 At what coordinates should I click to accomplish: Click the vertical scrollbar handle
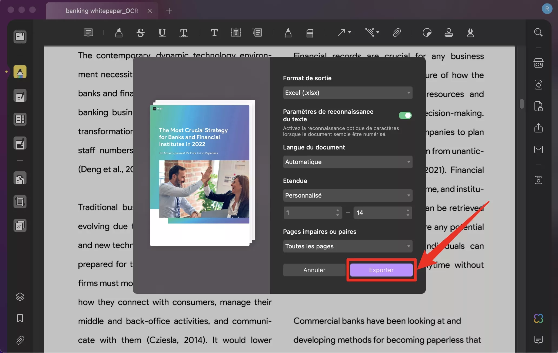click(x=522, y=104)
